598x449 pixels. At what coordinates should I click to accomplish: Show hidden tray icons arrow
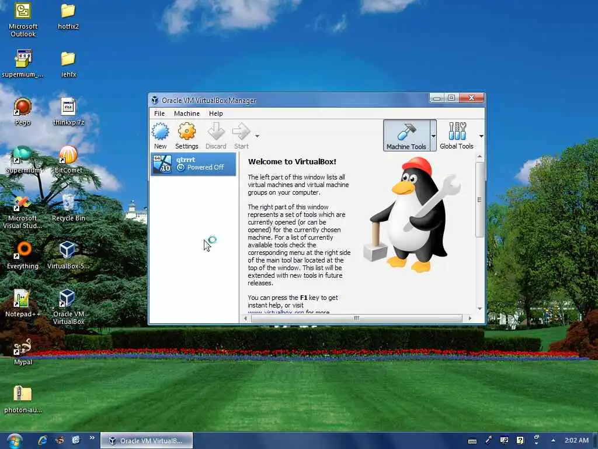554,441
